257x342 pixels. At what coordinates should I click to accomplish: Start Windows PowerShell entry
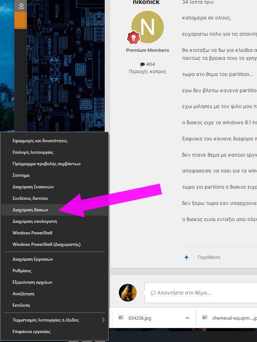pos(54,233)
